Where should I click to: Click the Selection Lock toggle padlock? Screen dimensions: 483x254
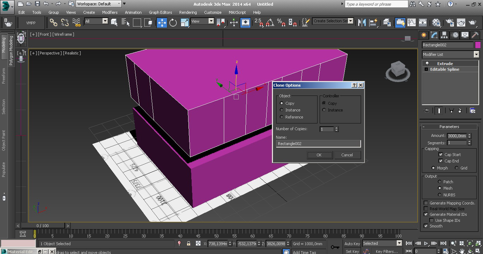coord(188,243)
